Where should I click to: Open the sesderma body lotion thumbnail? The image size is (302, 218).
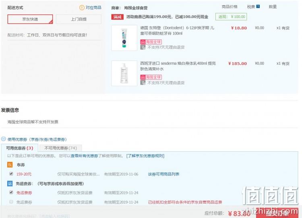[x=124, y=73]
